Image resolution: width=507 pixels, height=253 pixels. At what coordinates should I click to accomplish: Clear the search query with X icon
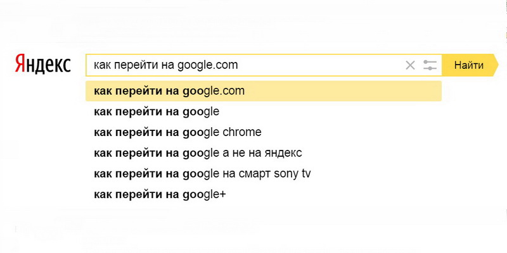click(410, 65)
